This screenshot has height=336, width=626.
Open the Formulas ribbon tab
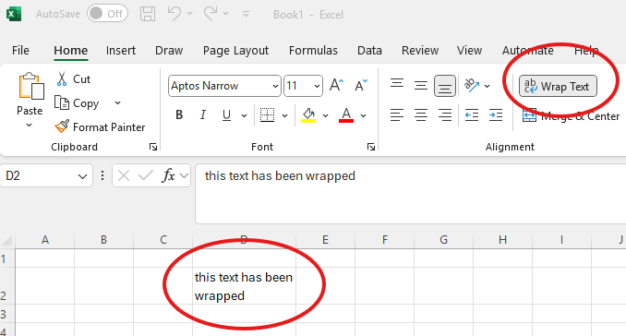(313, 50)
